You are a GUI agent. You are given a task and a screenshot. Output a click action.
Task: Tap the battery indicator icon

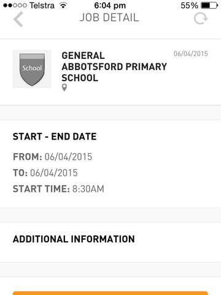pyautogui.click(x=209, y=6)
